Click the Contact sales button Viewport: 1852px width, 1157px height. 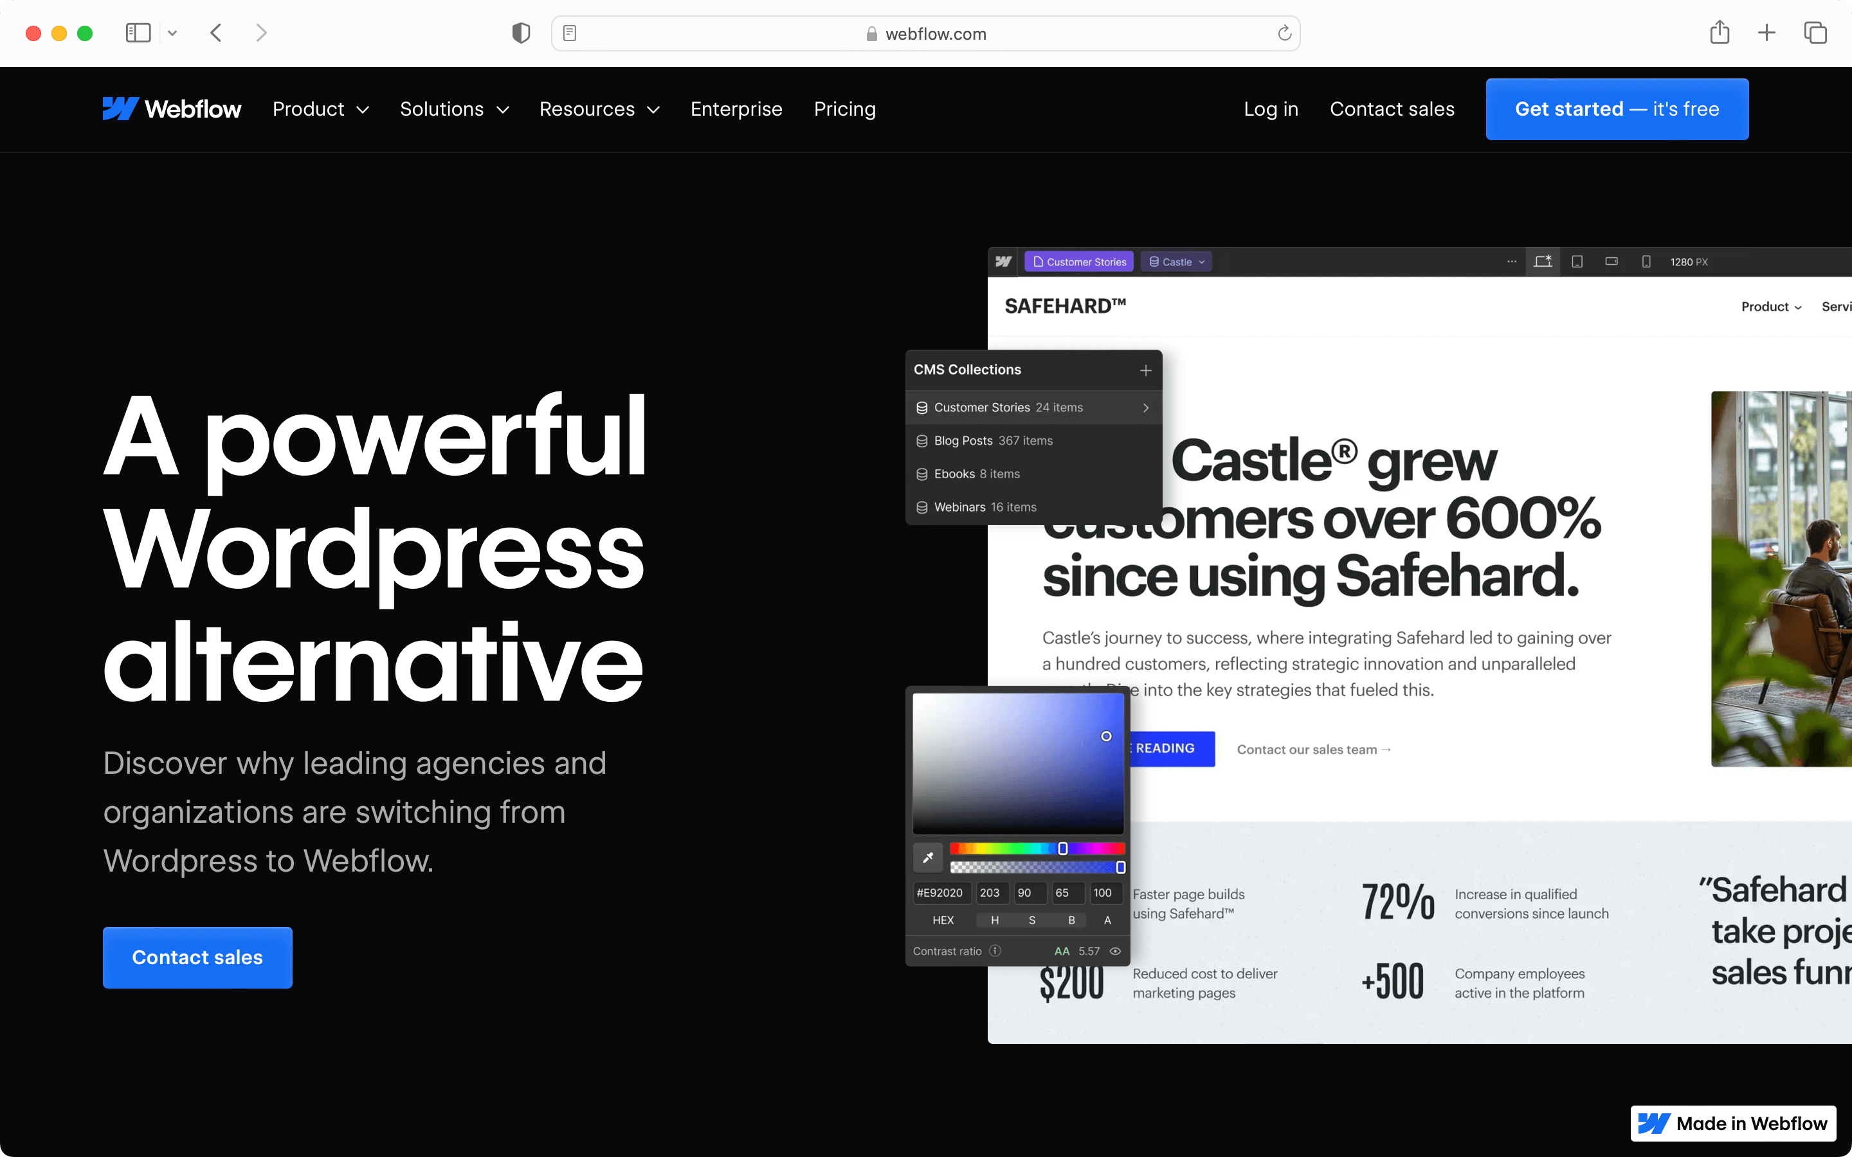(197, 957)
